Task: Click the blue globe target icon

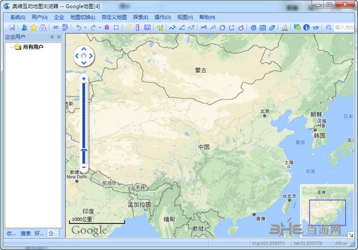Action: pos(253,27)
